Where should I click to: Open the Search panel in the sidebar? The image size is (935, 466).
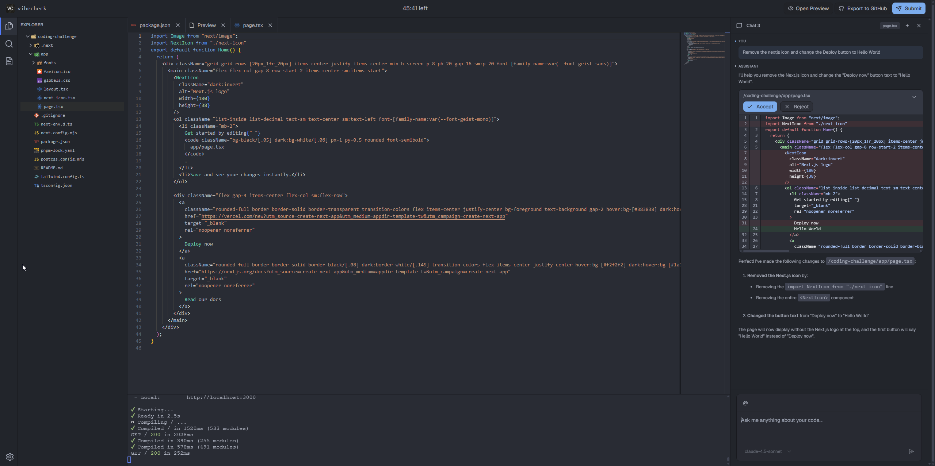9,44
